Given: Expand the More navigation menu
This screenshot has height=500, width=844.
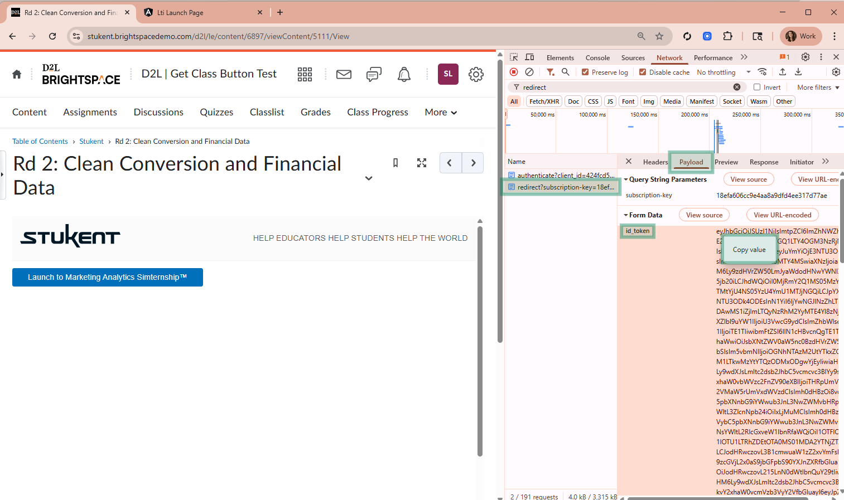Looking at the screenshot, I should tap(441, 112).
